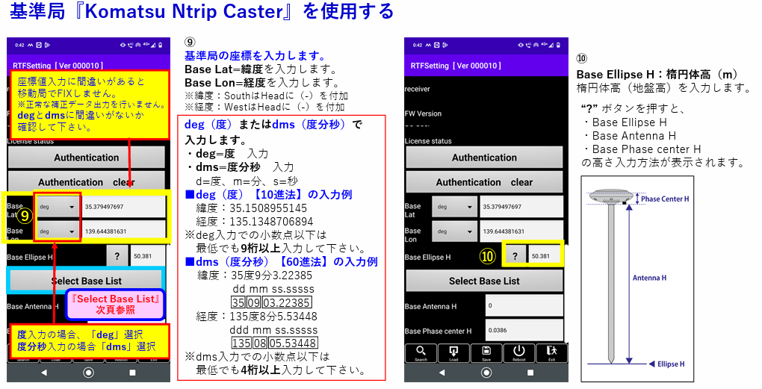This screenshot has height=389, width=762.
Task: Click 'receiver' label on right phone
Action: [x=418, y=89]
